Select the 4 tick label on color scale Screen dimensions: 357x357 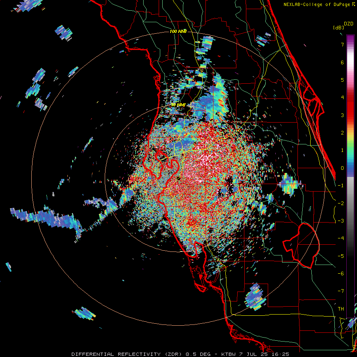point(342,98)
